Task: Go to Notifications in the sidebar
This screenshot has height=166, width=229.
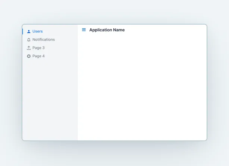Action: (x=43, y=40)
